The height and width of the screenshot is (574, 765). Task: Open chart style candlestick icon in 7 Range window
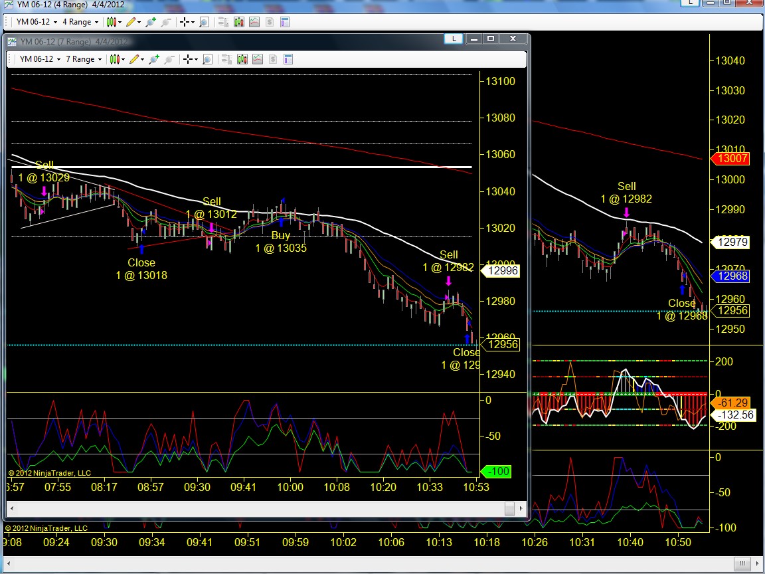pos(115,59)
